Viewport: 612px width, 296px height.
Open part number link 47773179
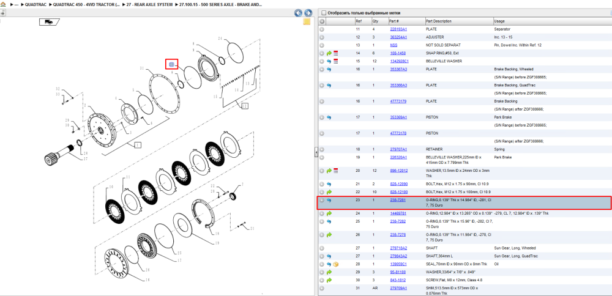[398, 102]
